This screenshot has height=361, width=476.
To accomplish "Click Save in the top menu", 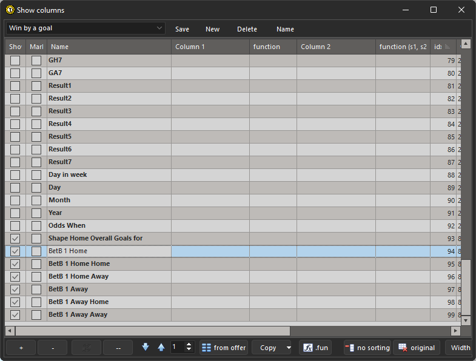I will [182, 29].
